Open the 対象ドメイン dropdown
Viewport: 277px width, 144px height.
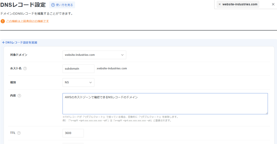(x=94, y=55)
